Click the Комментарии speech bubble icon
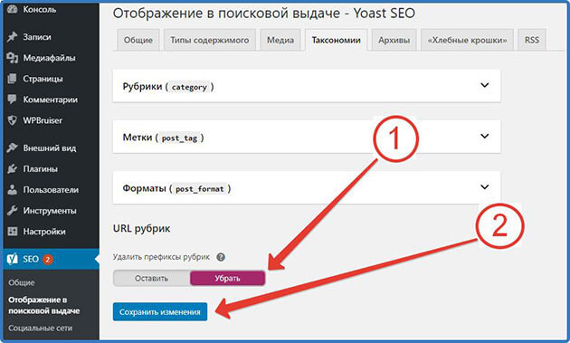Viewport: 570px width, 343px height. (x=12, y=100)
